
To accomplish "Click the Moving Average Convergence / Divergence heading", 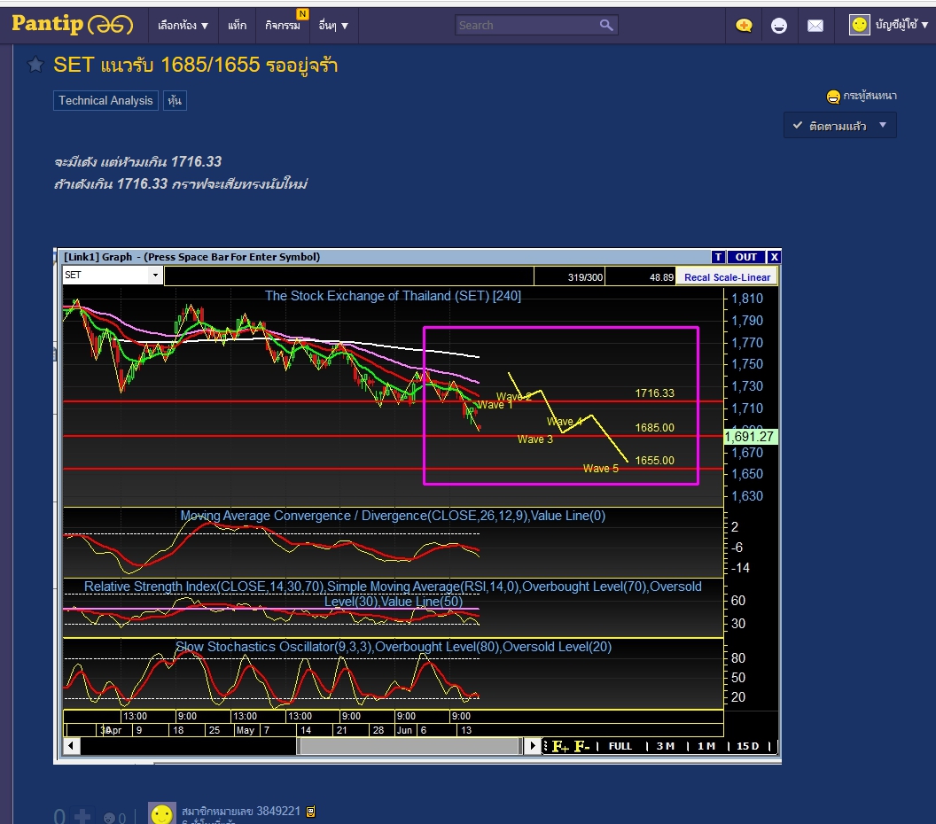I will click(393, 516).
